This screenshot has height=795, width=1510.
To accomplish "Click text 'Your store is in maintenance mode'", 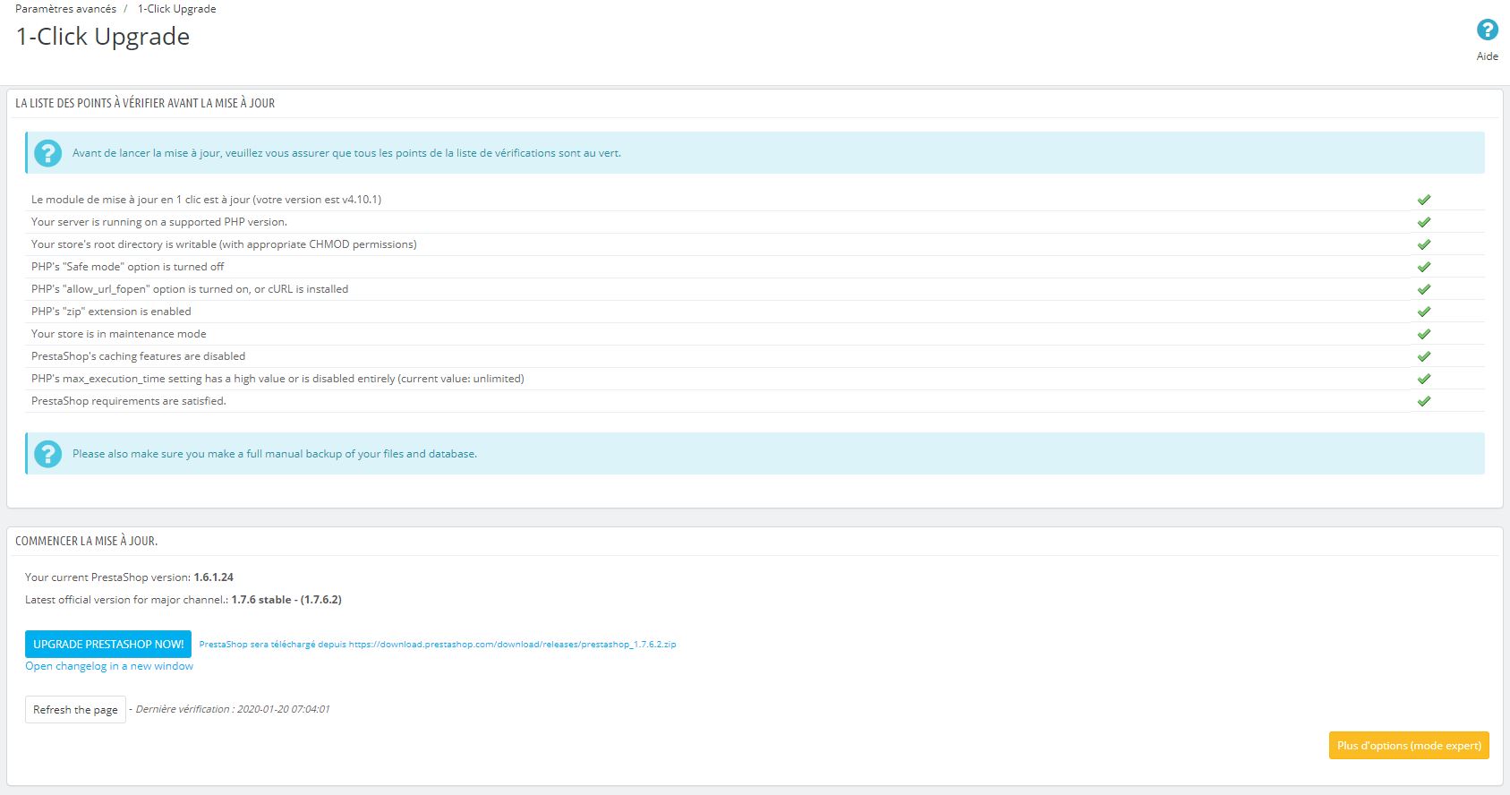I will (119, 334).
